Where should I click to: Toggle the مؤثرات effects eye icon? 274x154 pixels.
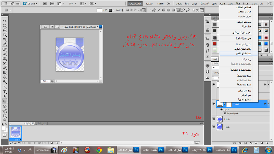click(222, 109)
